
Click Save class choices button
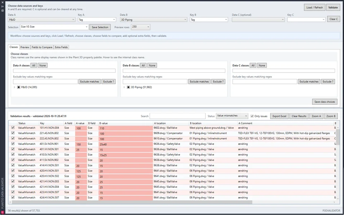(325, 102)
